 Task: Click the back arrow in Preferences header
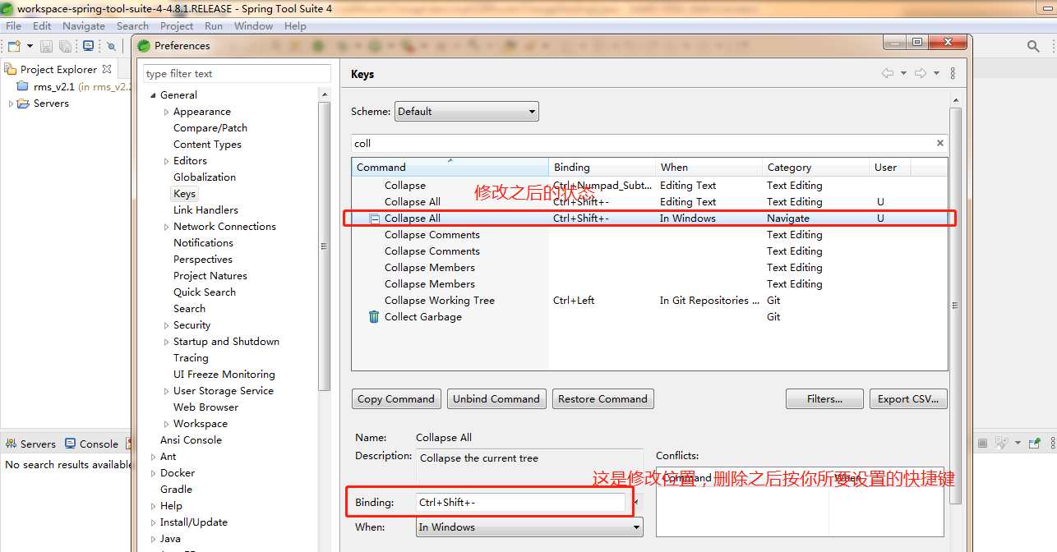888,73
